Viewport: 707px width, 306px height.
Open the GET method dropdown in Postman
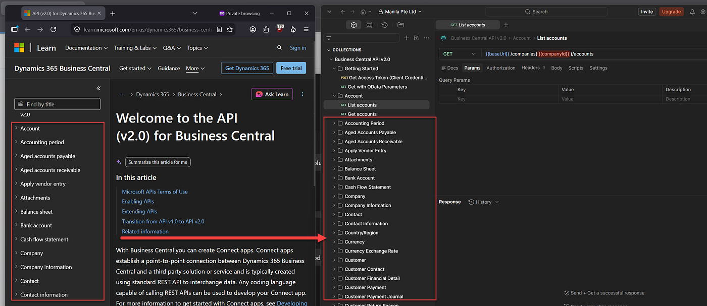[x=459, y=54]
